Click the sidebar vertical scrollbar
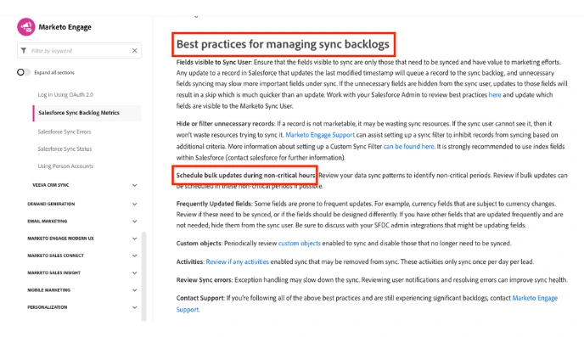Screen dimensions: 584x337 (x=143, y=276)
